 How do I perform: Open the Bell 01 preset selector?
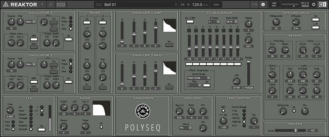tap(137, 4)
